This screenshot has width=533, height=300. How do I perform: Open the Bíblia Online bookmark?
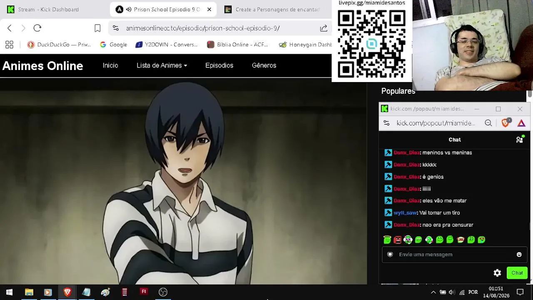tap(237, 45)
